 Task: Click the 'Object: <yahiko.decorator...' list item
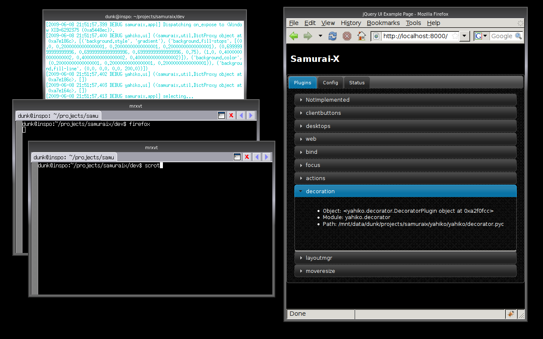(408, 211)
